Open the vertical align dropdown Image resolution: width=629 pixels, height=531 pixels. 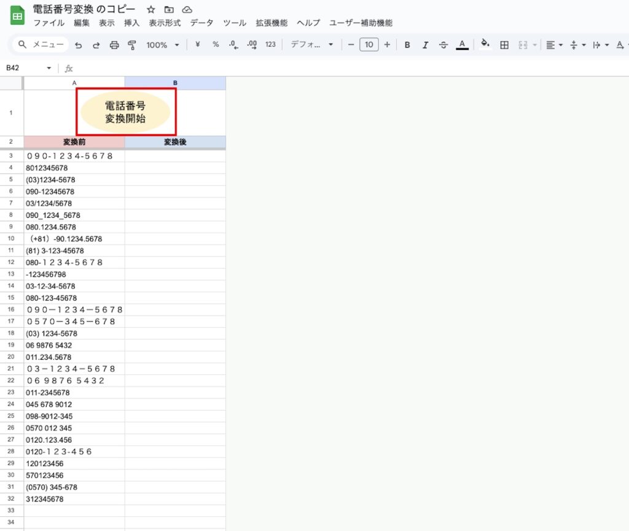pos(577,45)
